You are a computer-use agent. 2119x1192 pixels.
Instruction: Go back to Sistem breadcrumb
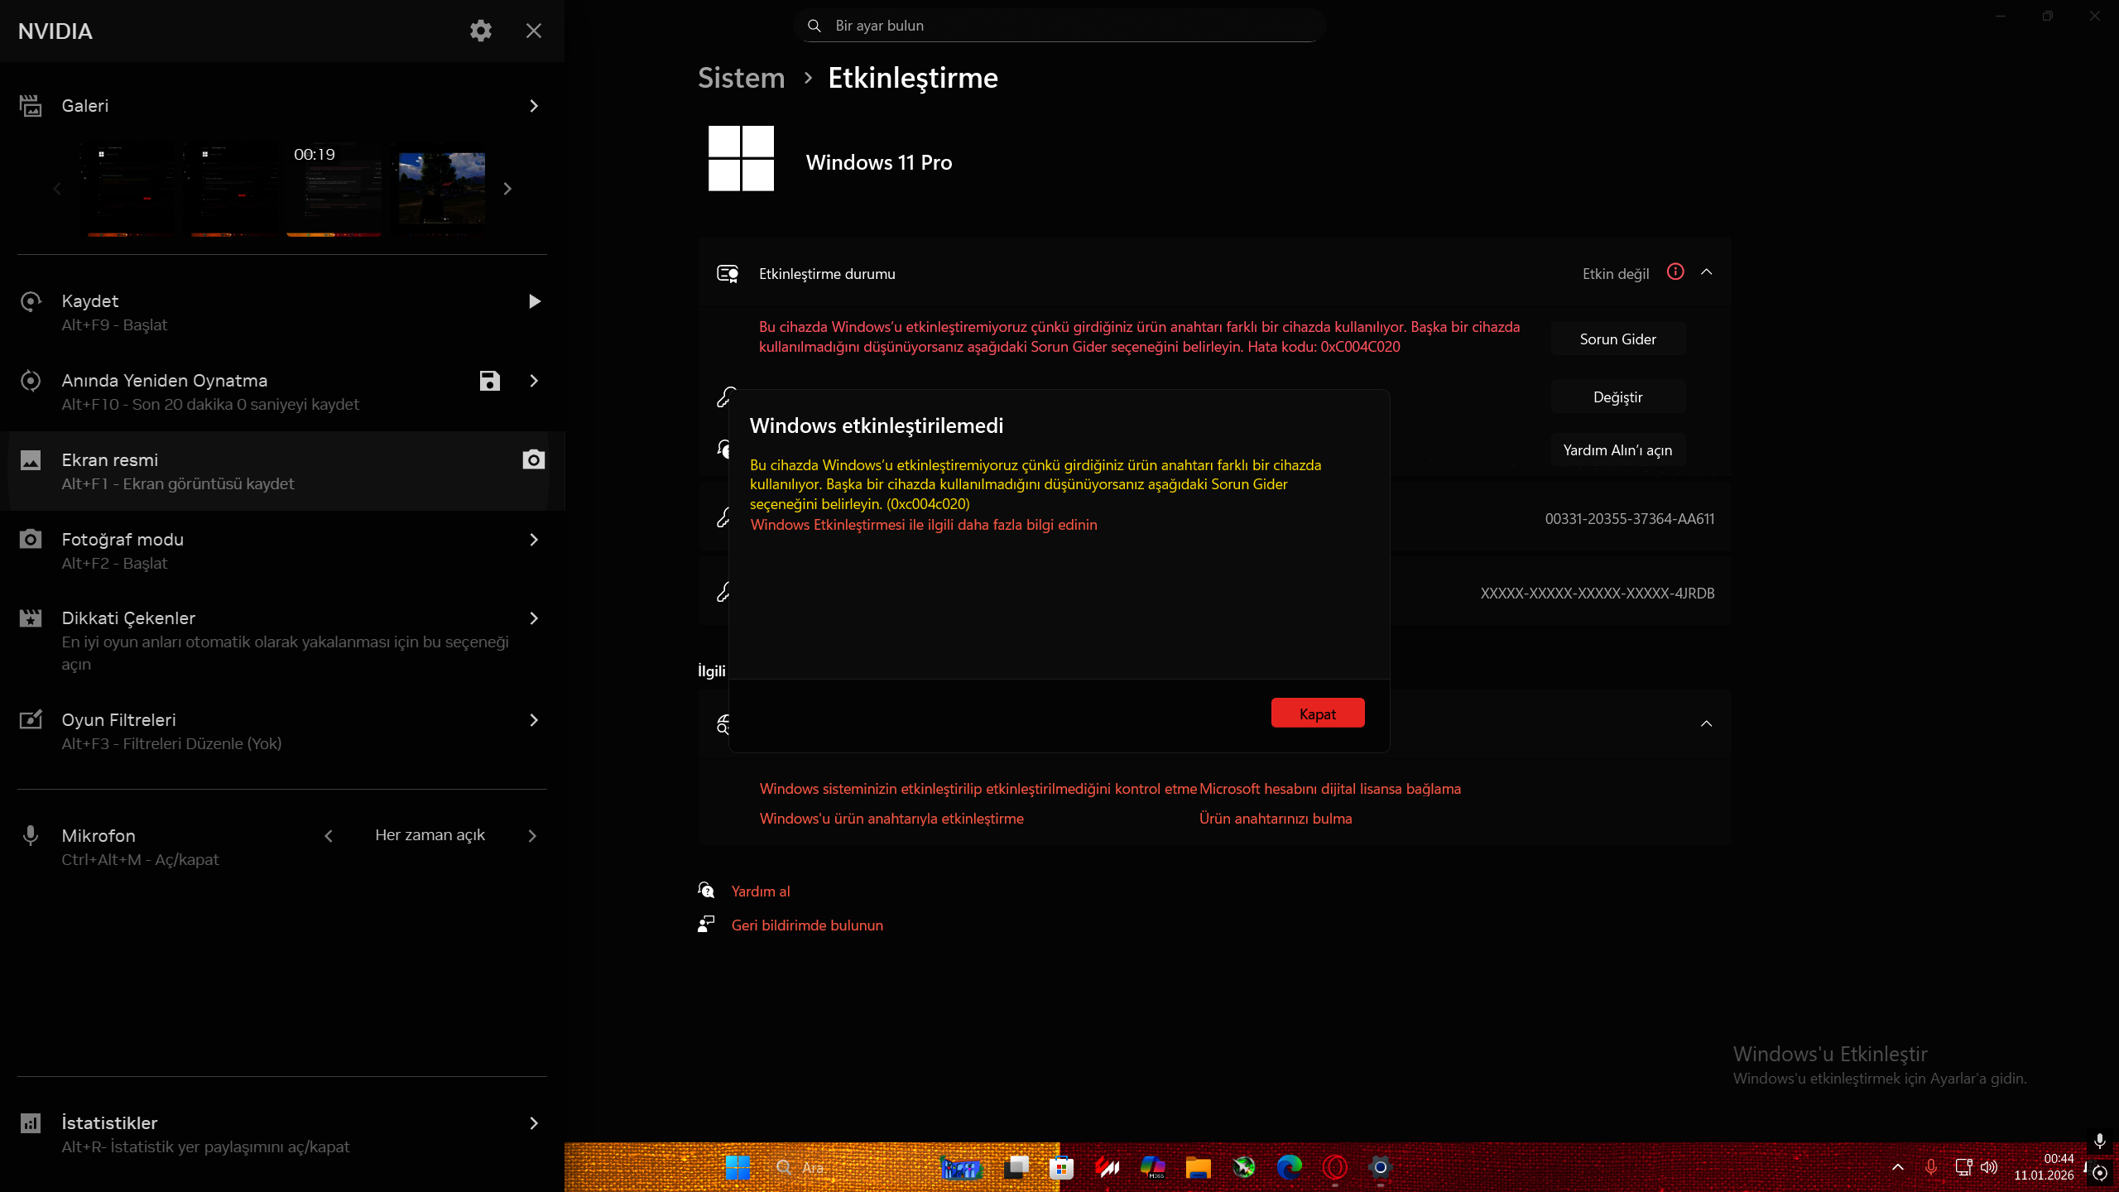(x=742, y=78)
